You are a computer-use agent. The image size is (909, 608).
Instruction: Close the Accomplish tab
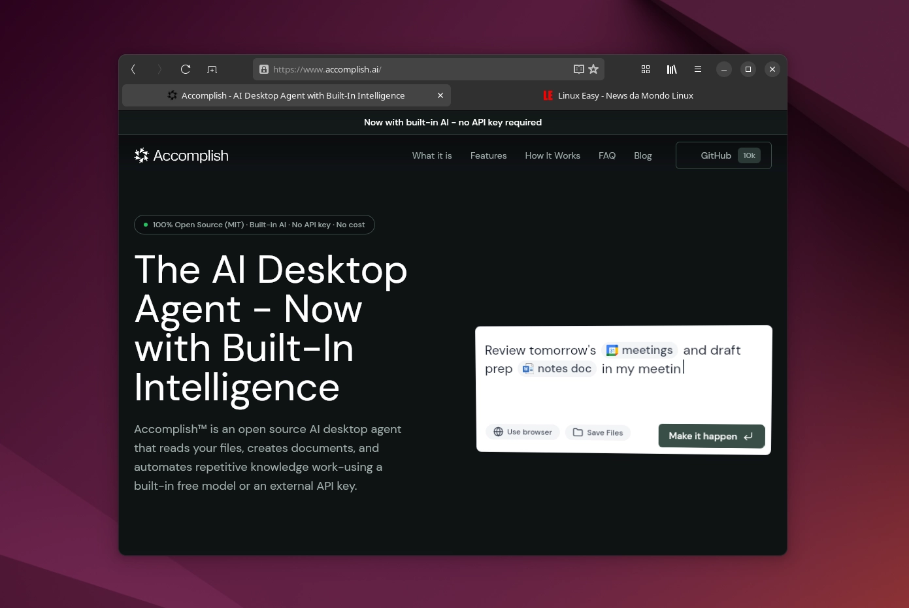tap(440, 95)
